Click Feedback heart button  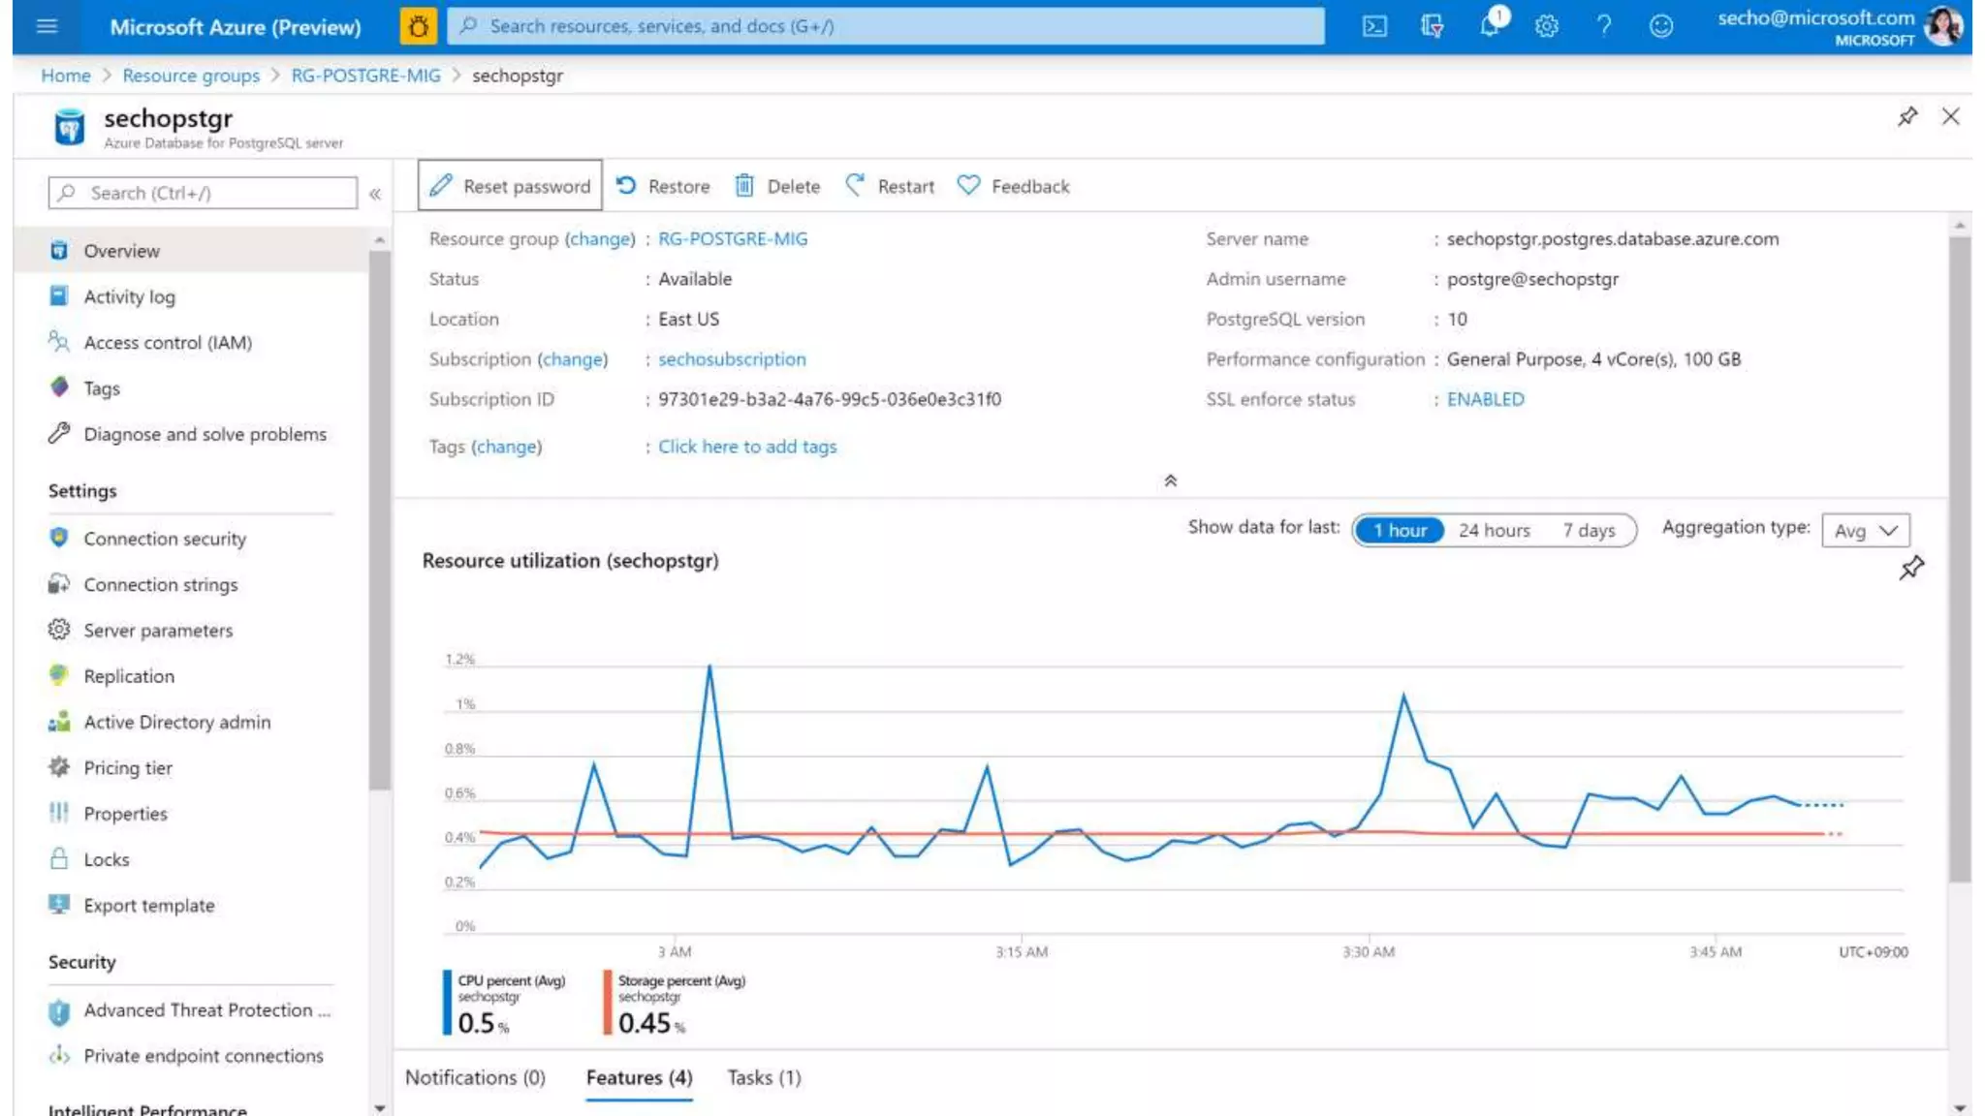[1013, 186]
